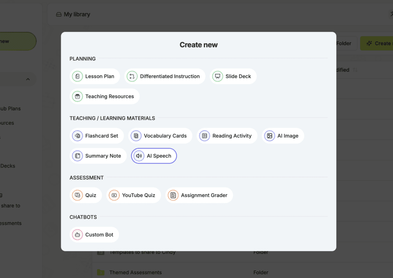
Task: Click the My library drive icon
Action: point(59,15)
